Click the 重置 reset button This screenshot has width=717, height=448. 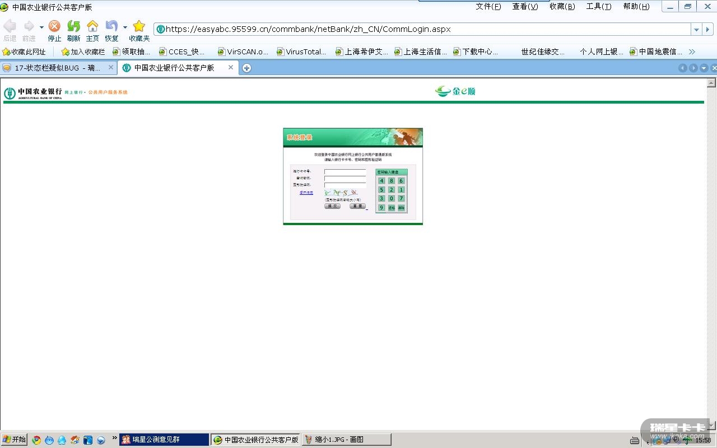[x=357, y=206]
